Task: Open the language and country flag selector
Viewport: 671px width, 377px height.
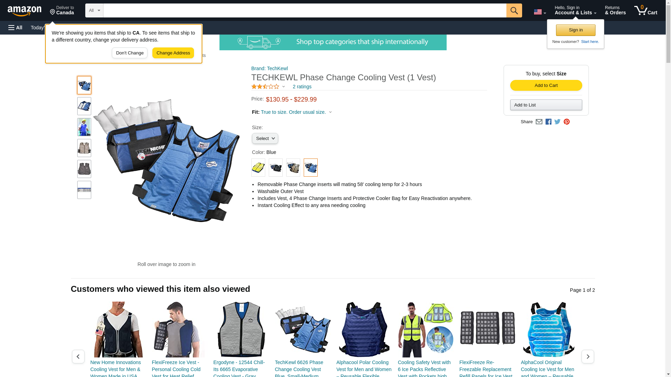Action: (x=540, y=12)
